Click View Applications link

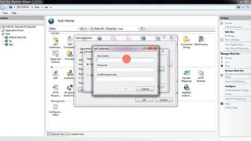coord(234,44)
